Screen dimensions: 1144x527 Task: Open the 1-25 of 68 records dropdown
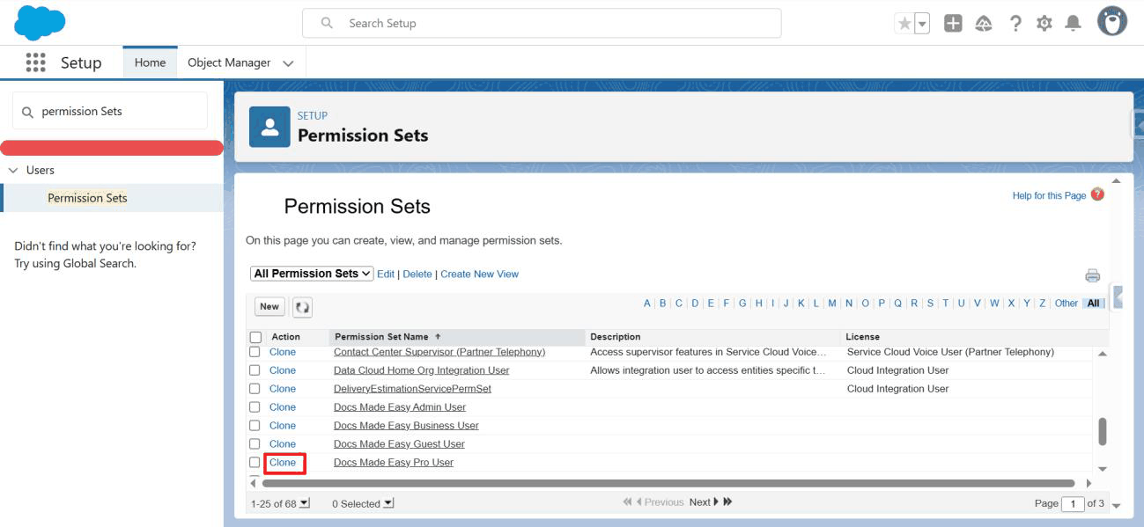pyautogui.click(x=306, y=503)
